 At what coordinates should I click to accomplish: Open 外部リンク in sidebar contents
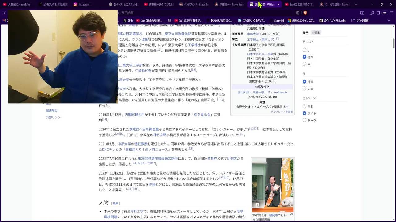[53, 117]
